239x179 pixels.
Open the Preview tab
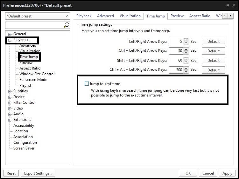pyautogui.click(x=177, y=16)
